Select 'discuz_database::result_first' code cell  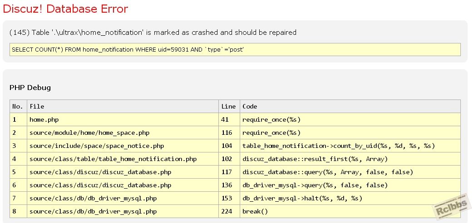pyautogui.click(x=350, y=159)
